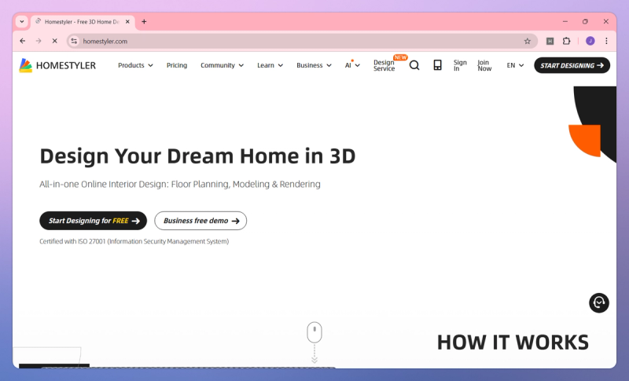
Task: Click the HOW IT WORKS heading
Action: tap(513, 343)
